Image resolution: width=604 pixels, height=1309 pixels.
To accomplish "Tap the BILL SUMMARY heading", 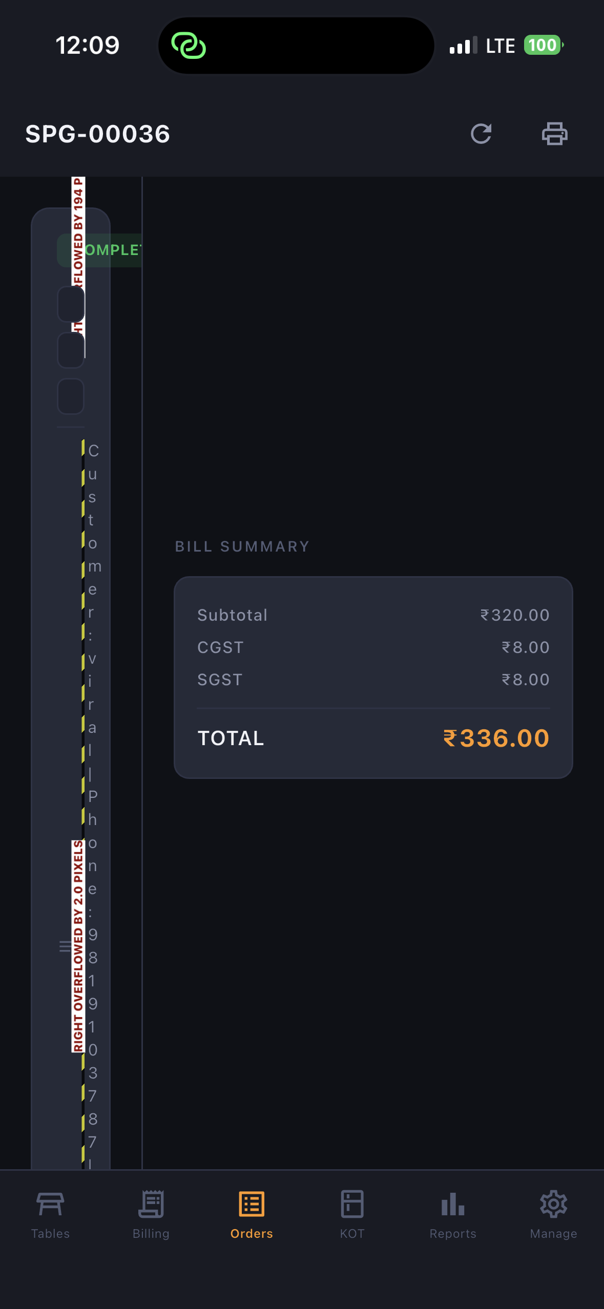I will point(242,546).
